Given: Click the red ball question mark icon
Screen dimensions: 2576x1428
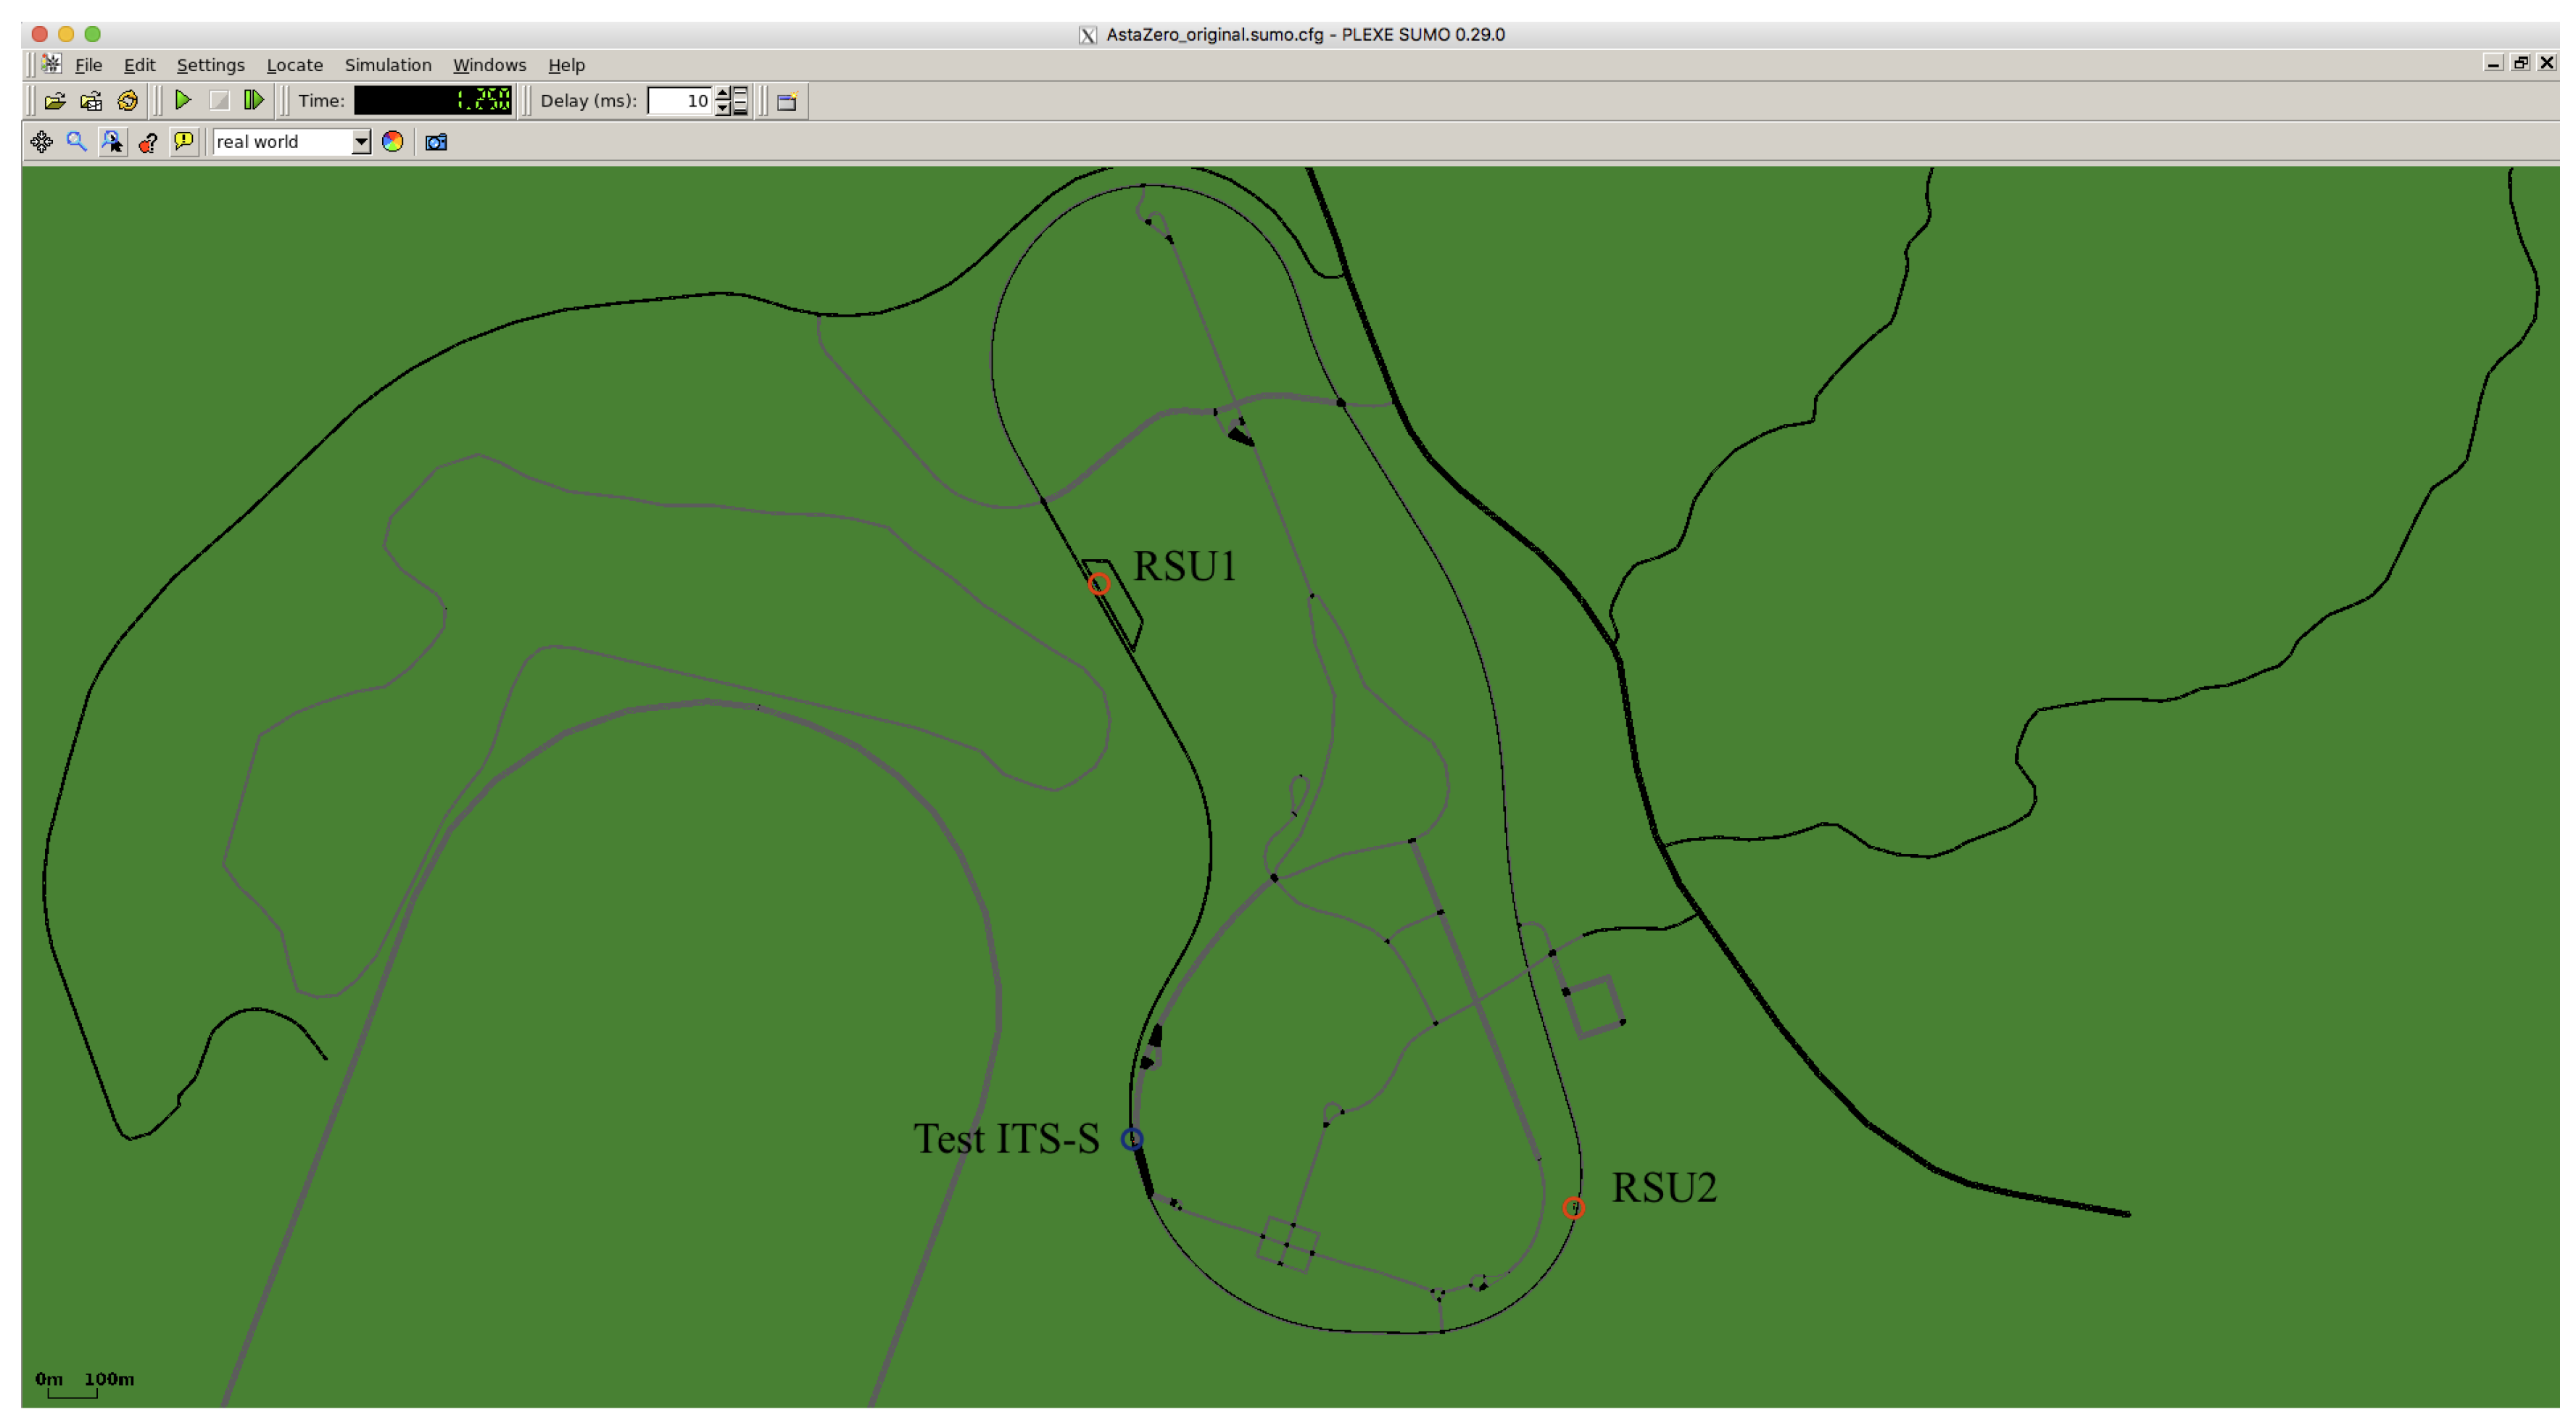Looking at the screenshot, I should [x=149, y=143].
